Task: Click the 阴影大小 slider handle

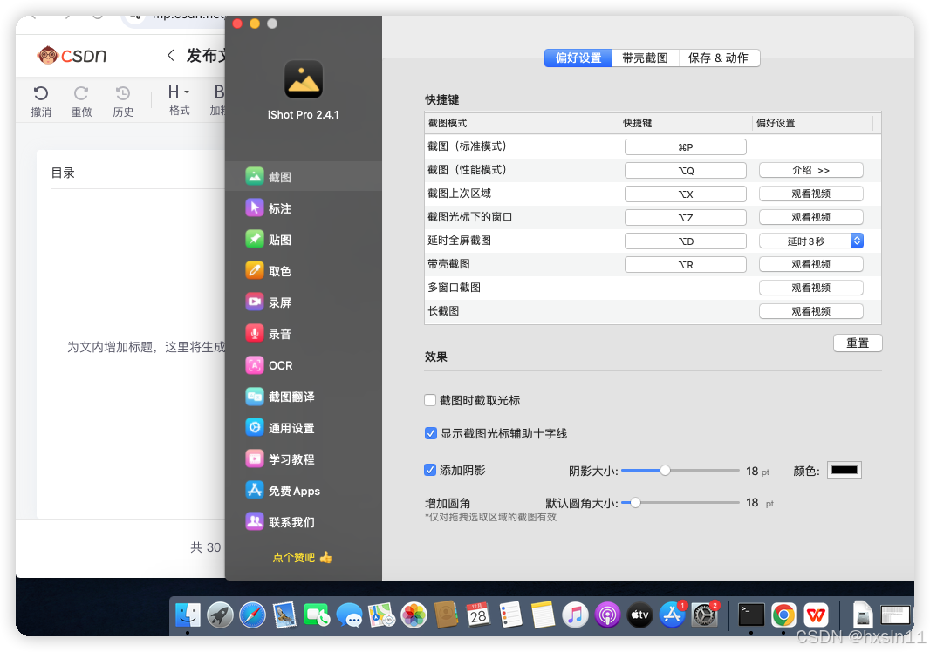Action: click(665, 470)
